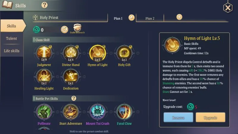The height and width of the screenshot is (134, 238).
Task: Select the Mount Tai Crush pet skill
Action: pos(98,112)
